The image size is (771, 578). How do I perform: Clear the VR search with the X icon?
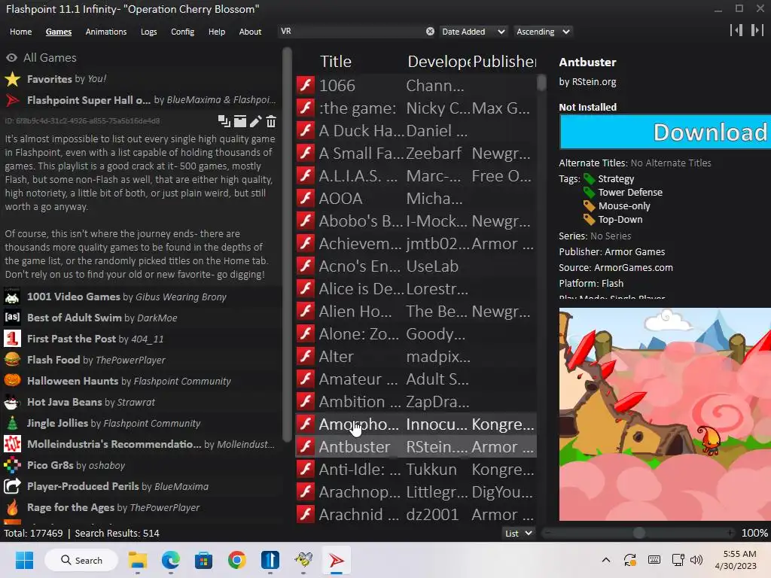[x=430, y=32]
